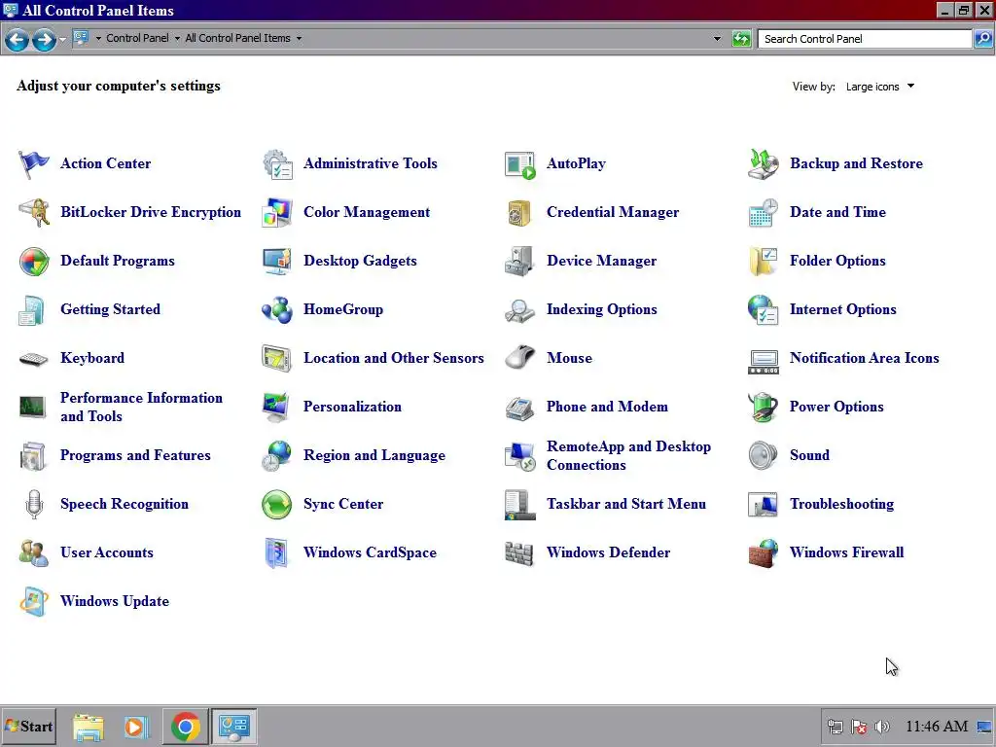Open RemoteApp and Desktop Connections link
Image resolution: width=996 pixels, height=747 pixels.
(x=629, y=455)
